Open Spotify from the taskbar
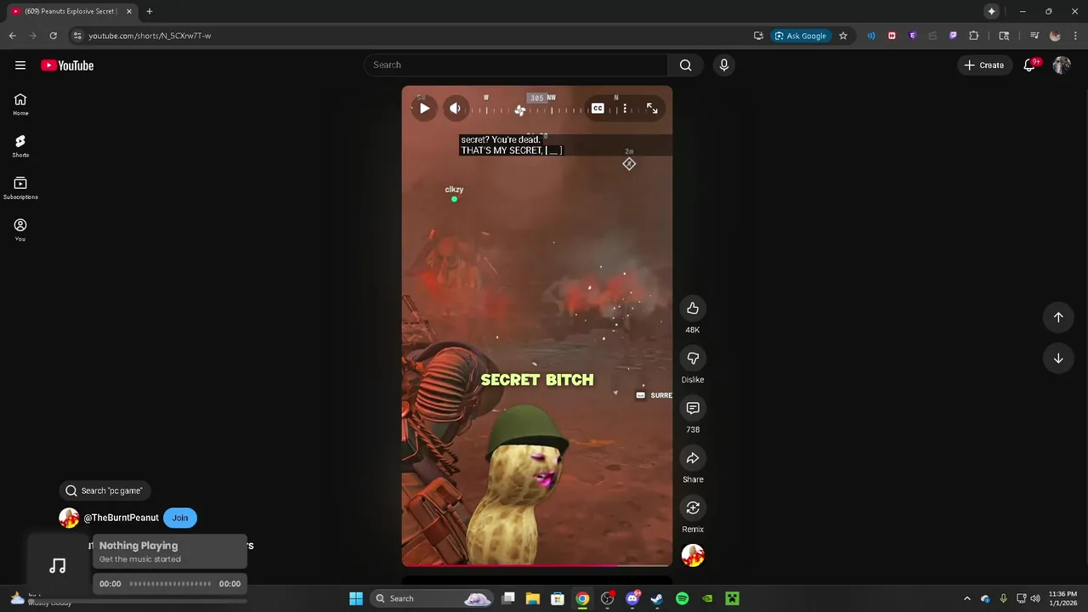1088x612 pixels. [x=682, y=598]
